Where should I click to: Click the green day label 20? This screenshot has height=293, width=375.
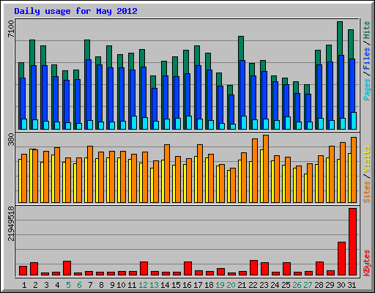[231, 285]
